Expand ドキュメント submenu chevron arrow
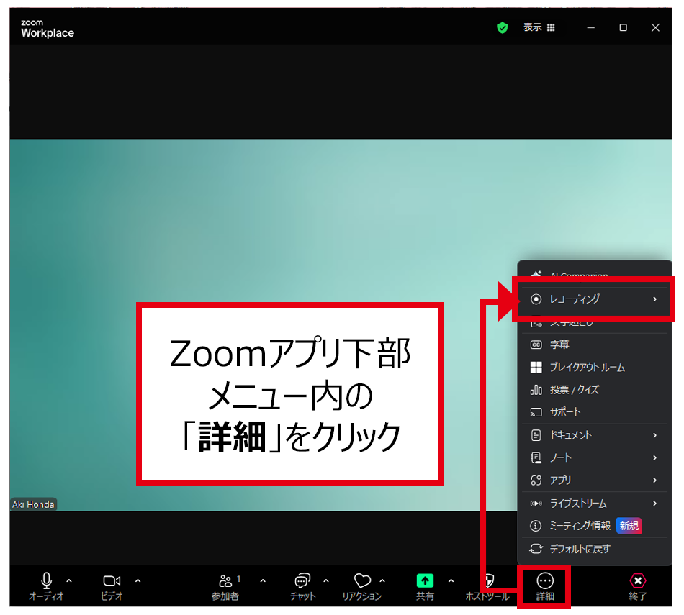 [x=654, y=435]
